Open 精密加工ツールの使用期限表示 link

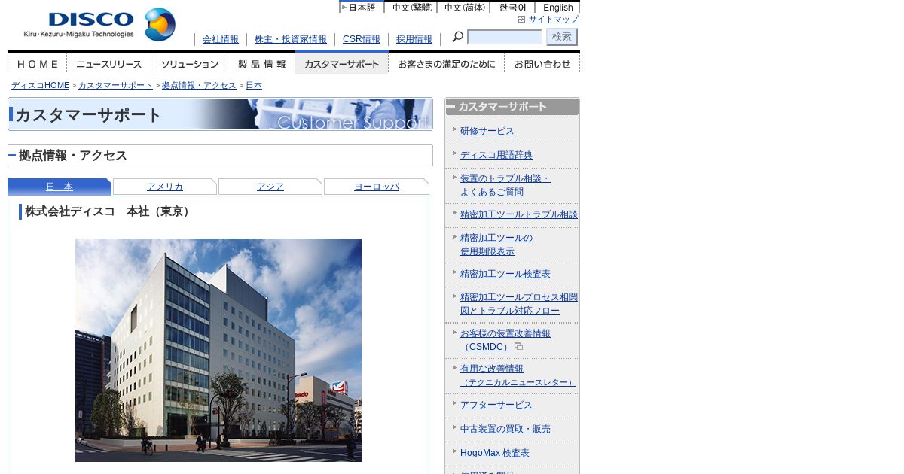496,245
